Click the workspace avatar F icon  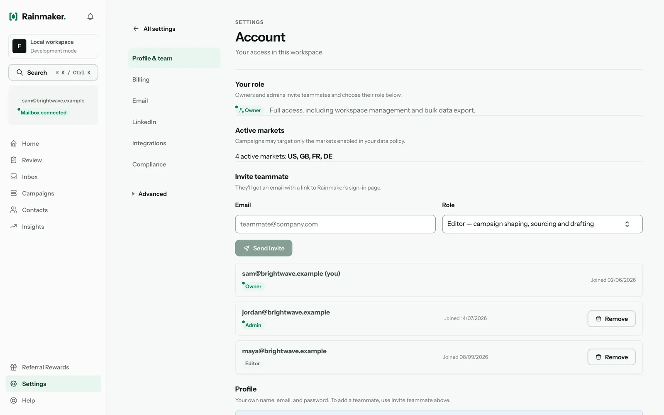19,46
